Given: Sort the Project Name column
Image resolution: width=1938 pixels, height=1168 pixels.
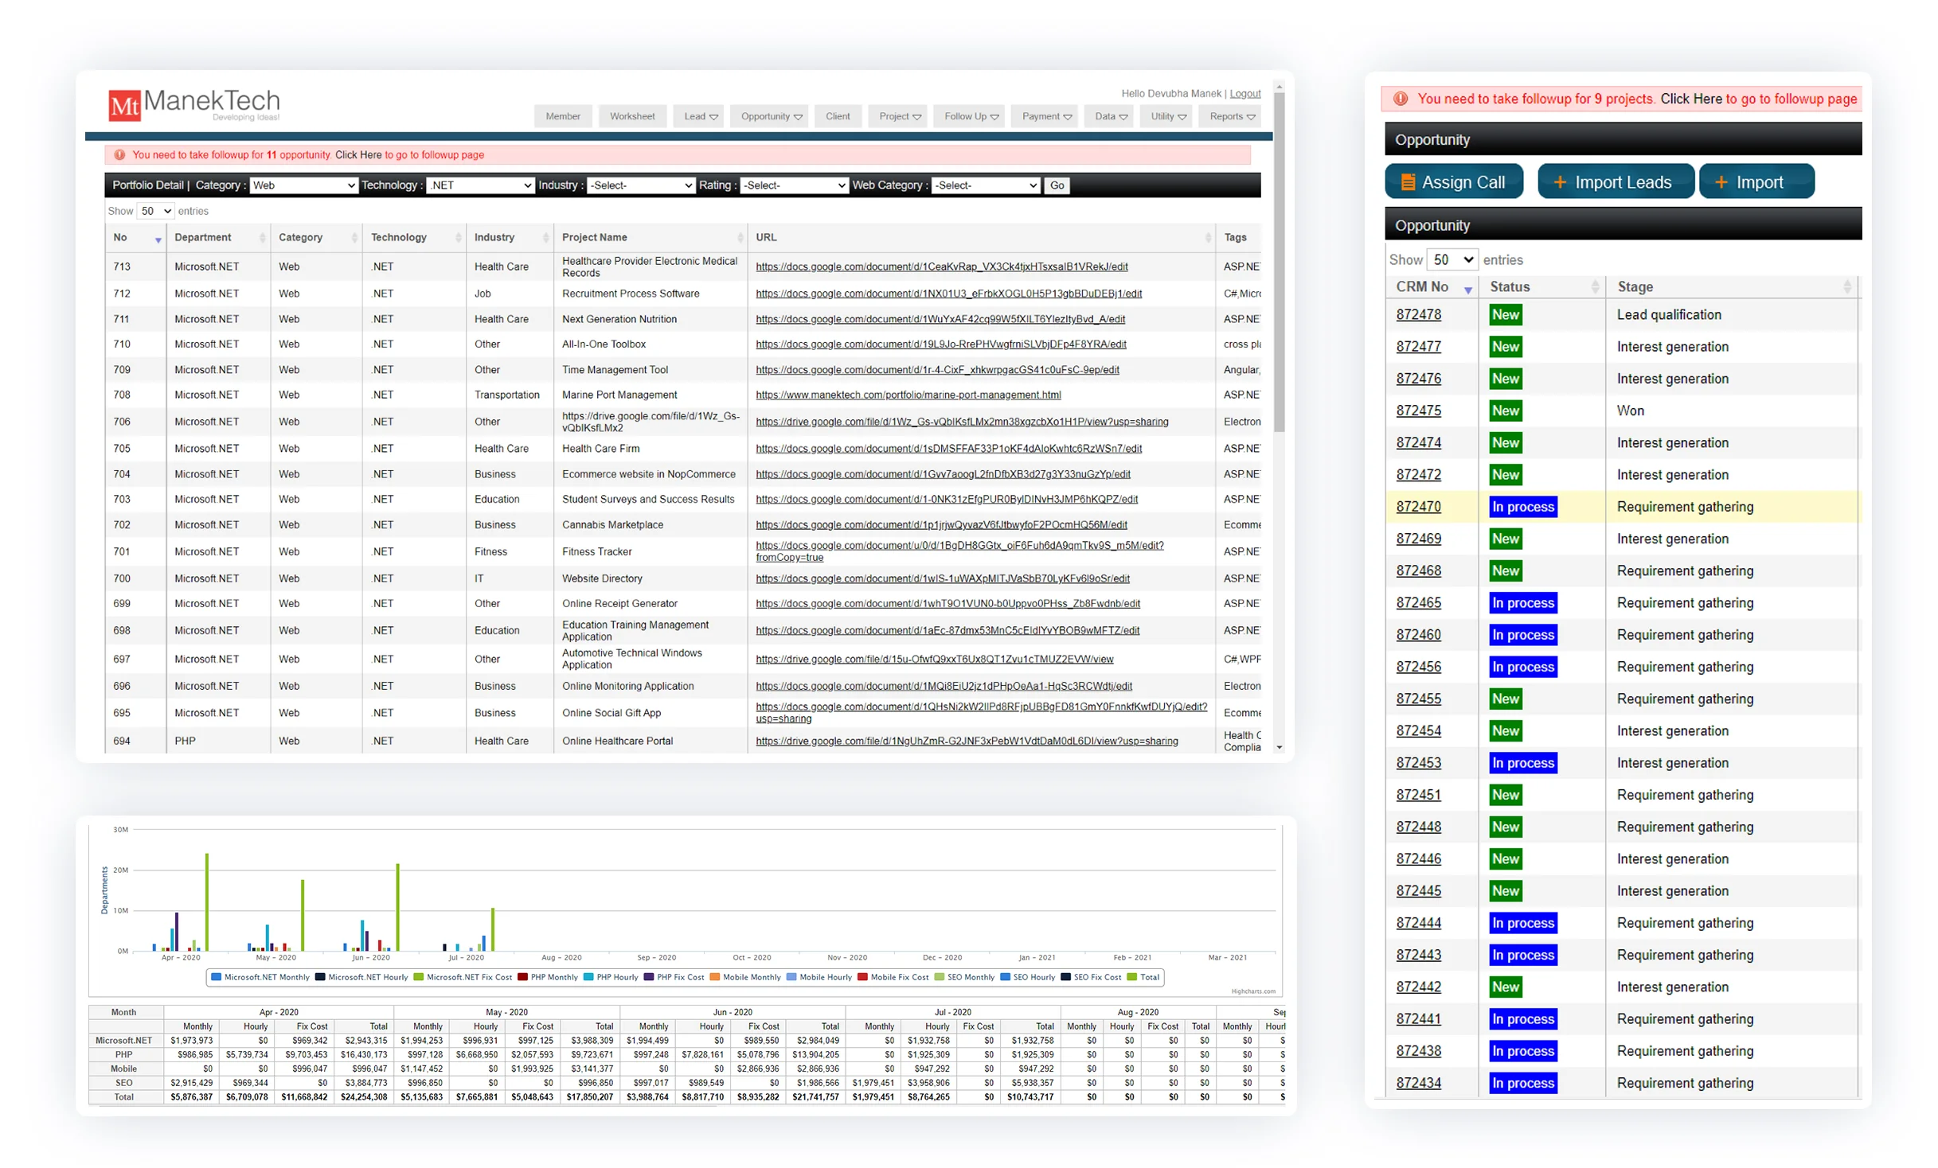Looking at the screenshot, I should (740, 239).
